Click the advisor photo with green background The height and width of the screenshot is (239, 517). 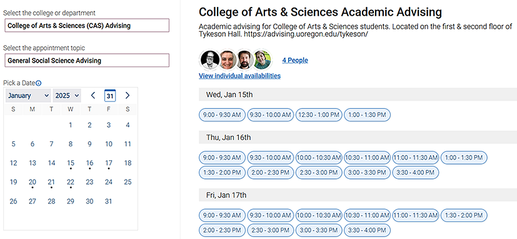click(x=262, y=60)
